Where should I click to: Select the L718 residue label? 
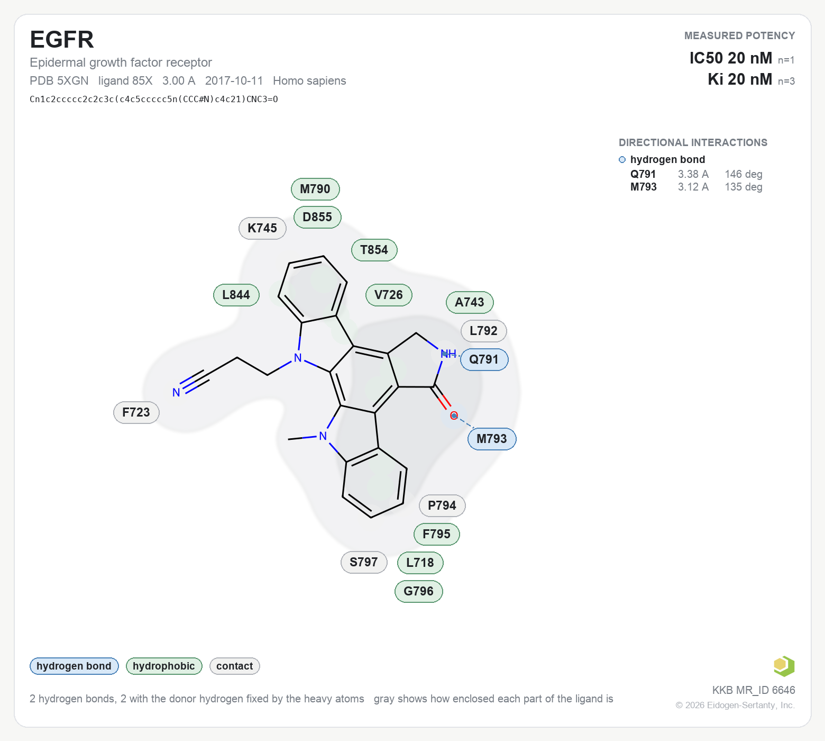(x=420, y=563)
